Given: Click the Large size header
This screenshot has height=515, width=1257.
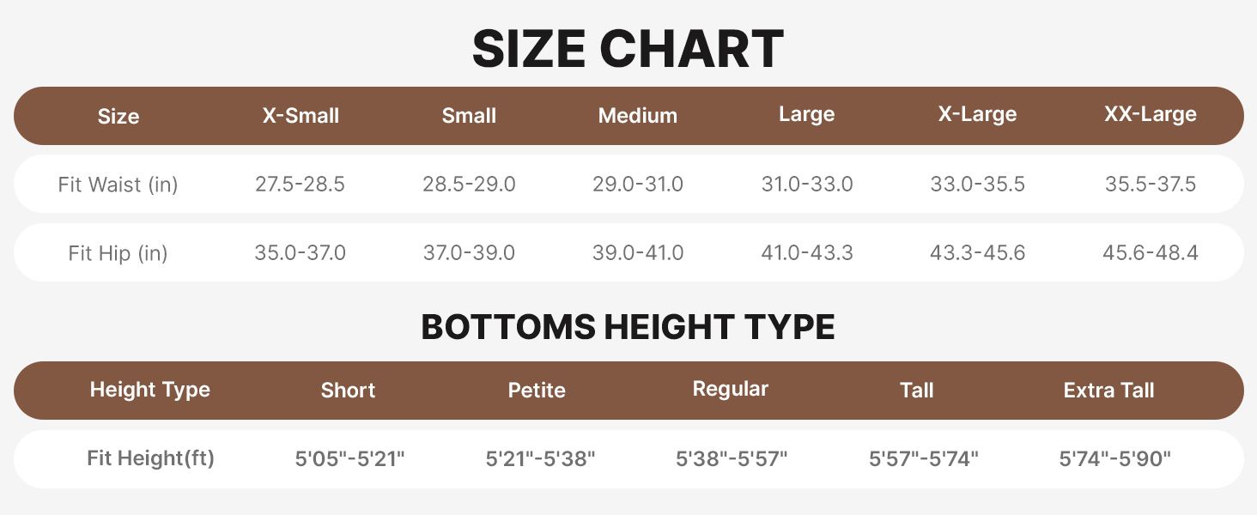Looking at the screenshot, I should (x=806, y=114).
